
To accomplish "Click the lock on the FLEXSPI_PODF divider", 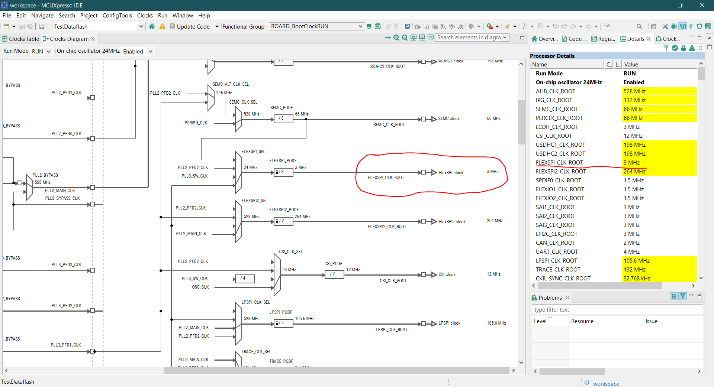I will tap(277, 172).
